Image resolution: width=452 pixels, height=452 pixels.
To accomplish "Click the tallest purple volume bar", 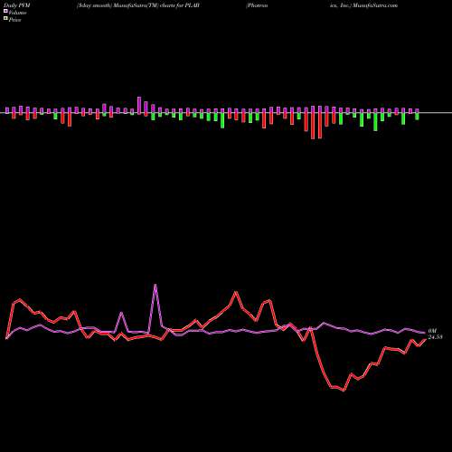I will tap(139, 106).
